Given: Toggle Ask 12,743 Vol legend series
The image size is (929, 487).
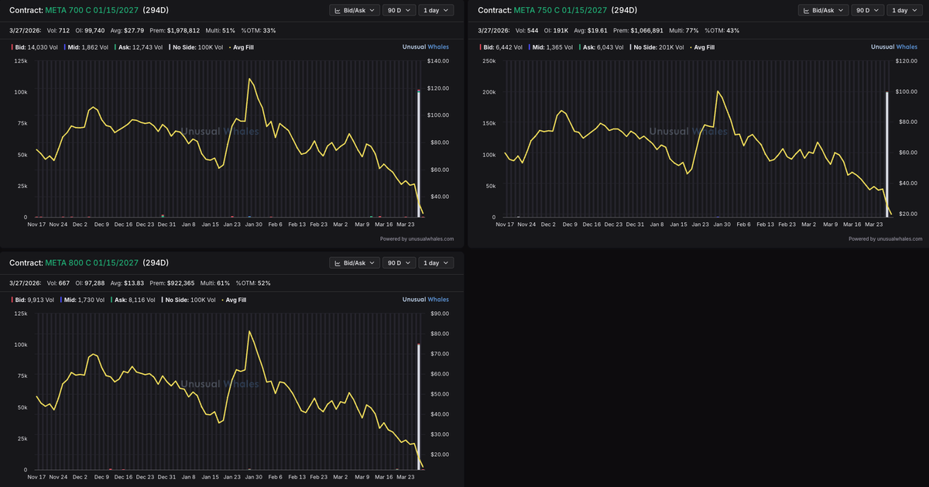Looking at the screenshot, I should click(138, 47).
